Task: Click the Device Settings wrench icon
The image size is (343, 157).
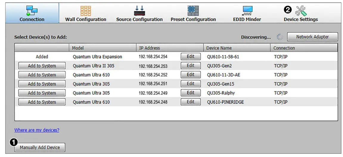Action: coord(301,11)
